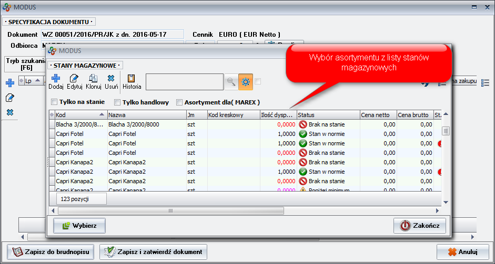The height and width of the screenshot is (264, 495).
Task: Click the search text field in Stany Magazynowe
Action: [184, 82]
